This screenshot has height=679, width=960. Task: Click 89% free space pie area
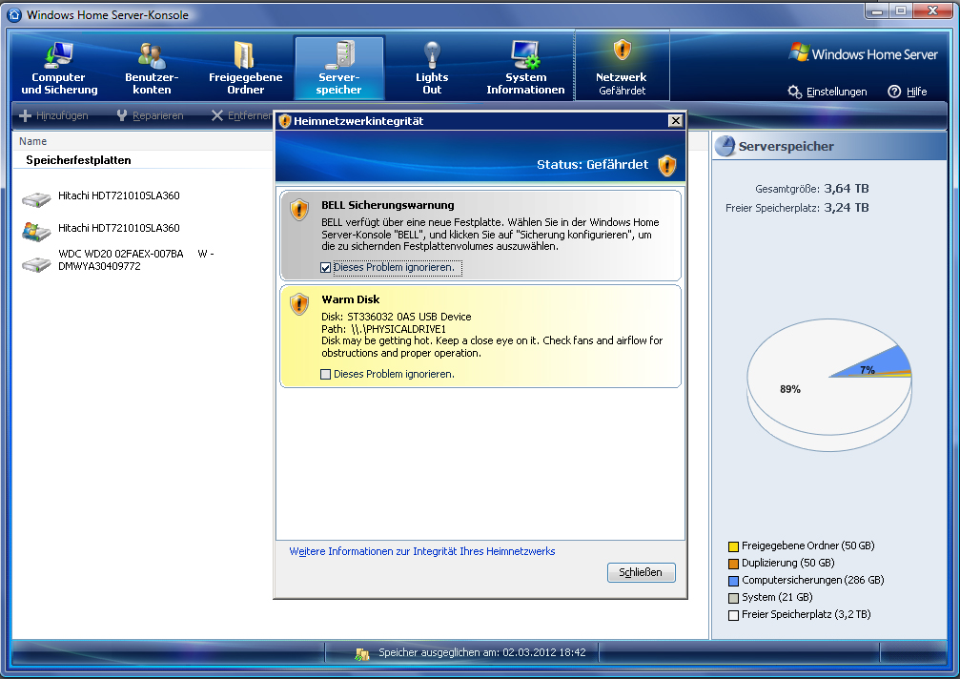click(x=789, y=389)
